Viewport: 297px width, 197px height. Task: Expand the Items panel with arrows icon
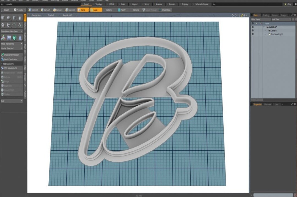(292, 15)
